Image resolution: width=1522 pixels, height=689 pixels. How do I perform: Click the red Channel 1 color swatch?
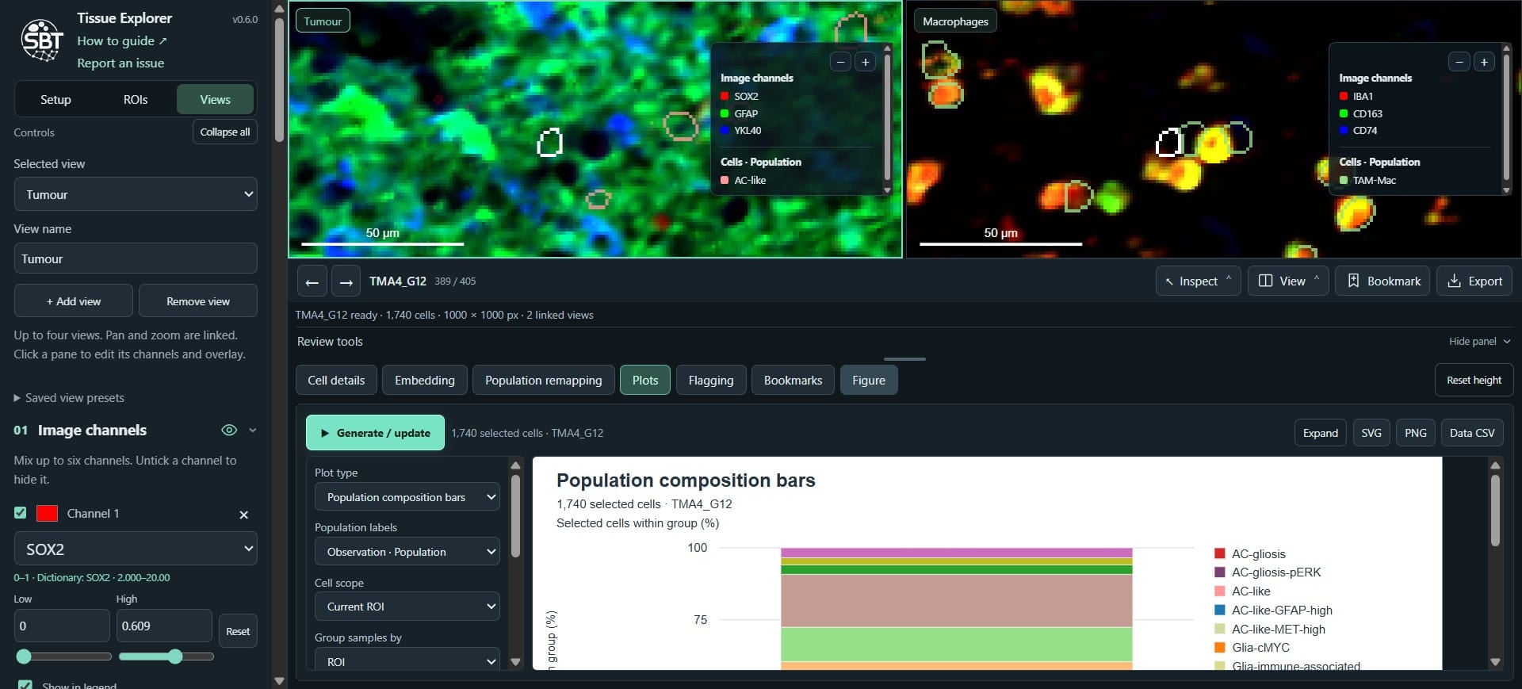[47, 513]
